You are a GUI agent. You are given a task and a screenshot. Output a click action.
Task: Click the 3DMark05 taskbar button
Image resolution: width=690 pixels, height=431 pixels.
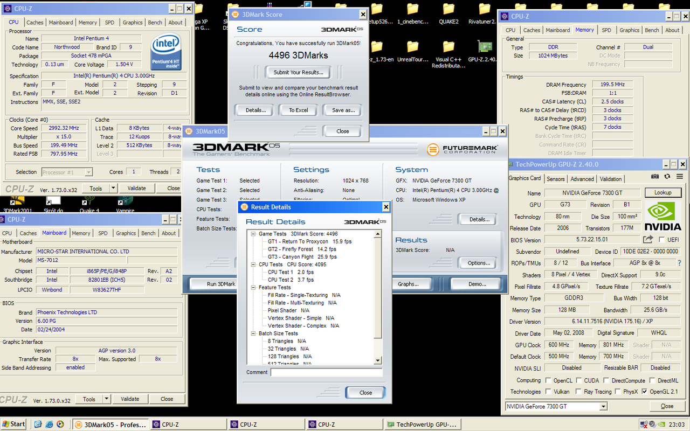(111, 425)
